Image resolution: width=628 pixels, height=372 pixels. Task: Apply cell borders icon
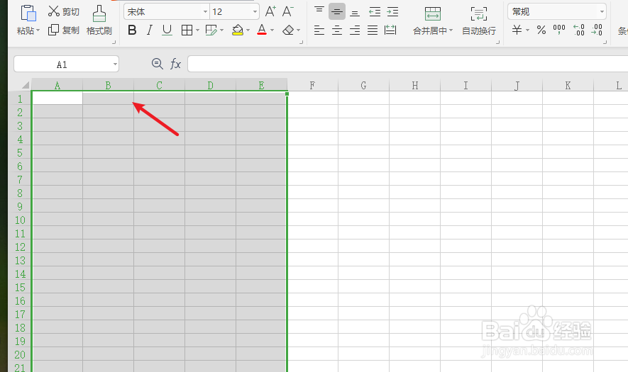coord(187,30)
